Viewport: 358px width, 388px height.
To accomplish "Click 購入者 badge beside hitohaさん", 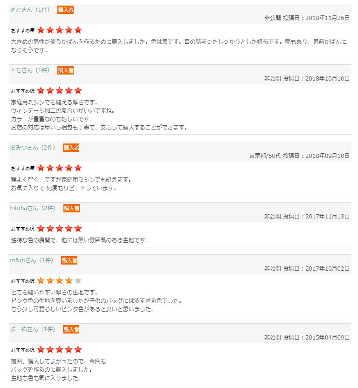I will pos(71,208).
